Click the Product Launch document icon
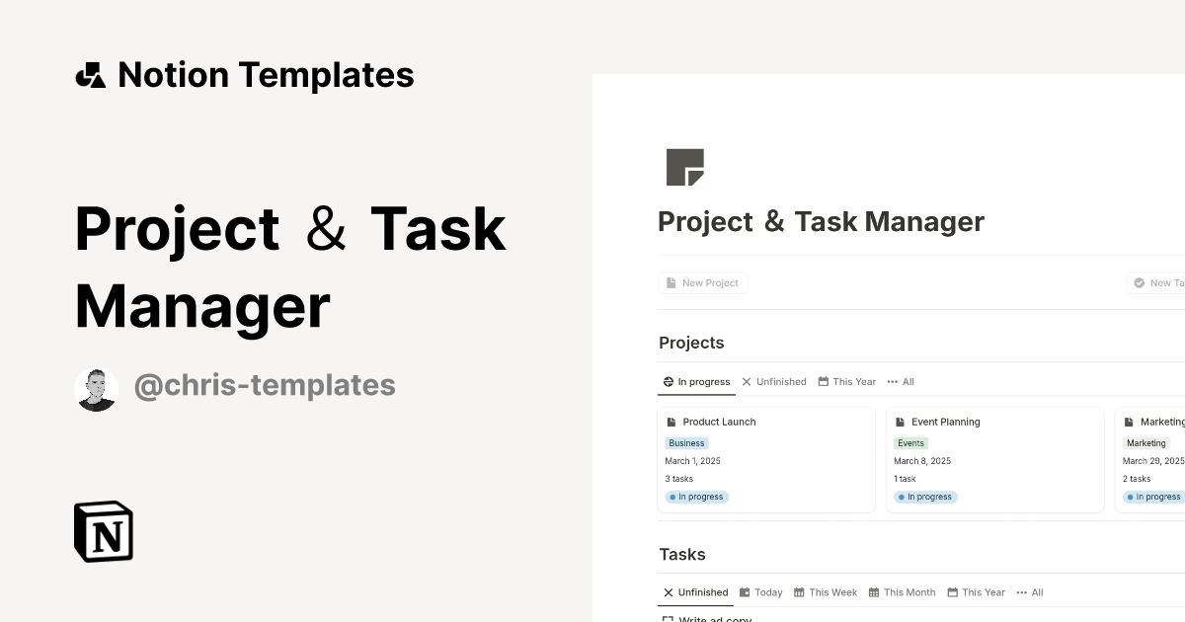 pos(672,422)
